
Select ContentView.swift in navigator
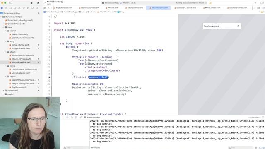tap(16, 24)
